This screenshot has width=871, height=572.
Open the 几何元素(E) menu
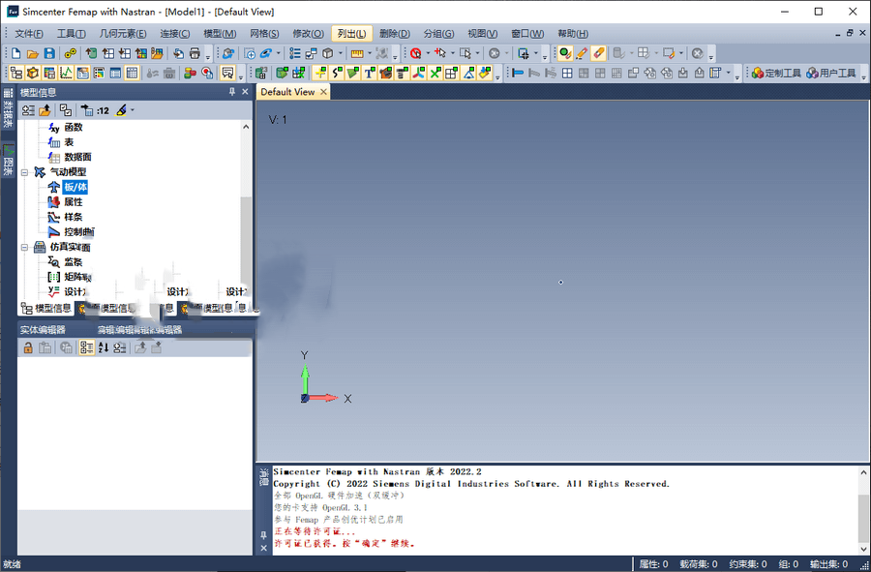pos(123,33)
